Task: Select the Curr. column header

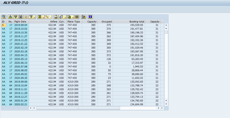Action: click(62, 22)
